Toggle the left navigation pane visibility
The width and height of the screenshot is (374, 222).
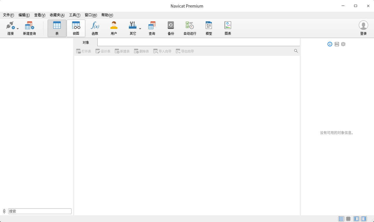point(356,219)
